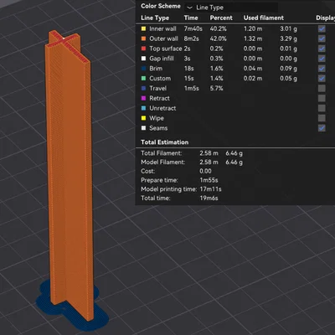Open the Color Scheme Line Type dropdown
The height and width of the screenshot is (335, 335).
[x=231, y=8]
